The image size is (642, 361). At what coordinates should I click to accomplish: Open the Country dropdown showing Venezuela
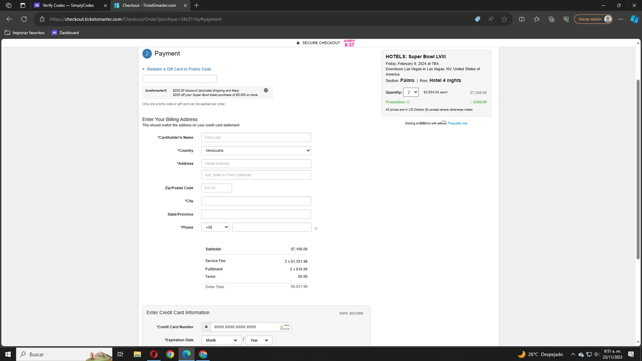[256, 151]
